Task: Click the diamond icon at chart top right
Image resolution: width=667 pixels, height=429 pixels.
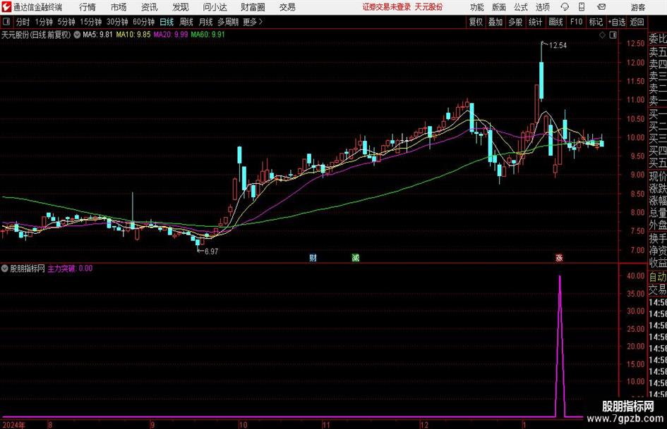Action: (x=602, y=35)
